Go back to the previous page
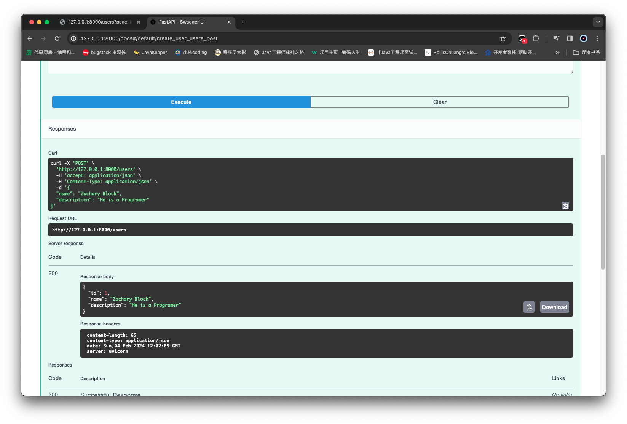This screenshot has width=627, height=424. click(x=30, y=38)
